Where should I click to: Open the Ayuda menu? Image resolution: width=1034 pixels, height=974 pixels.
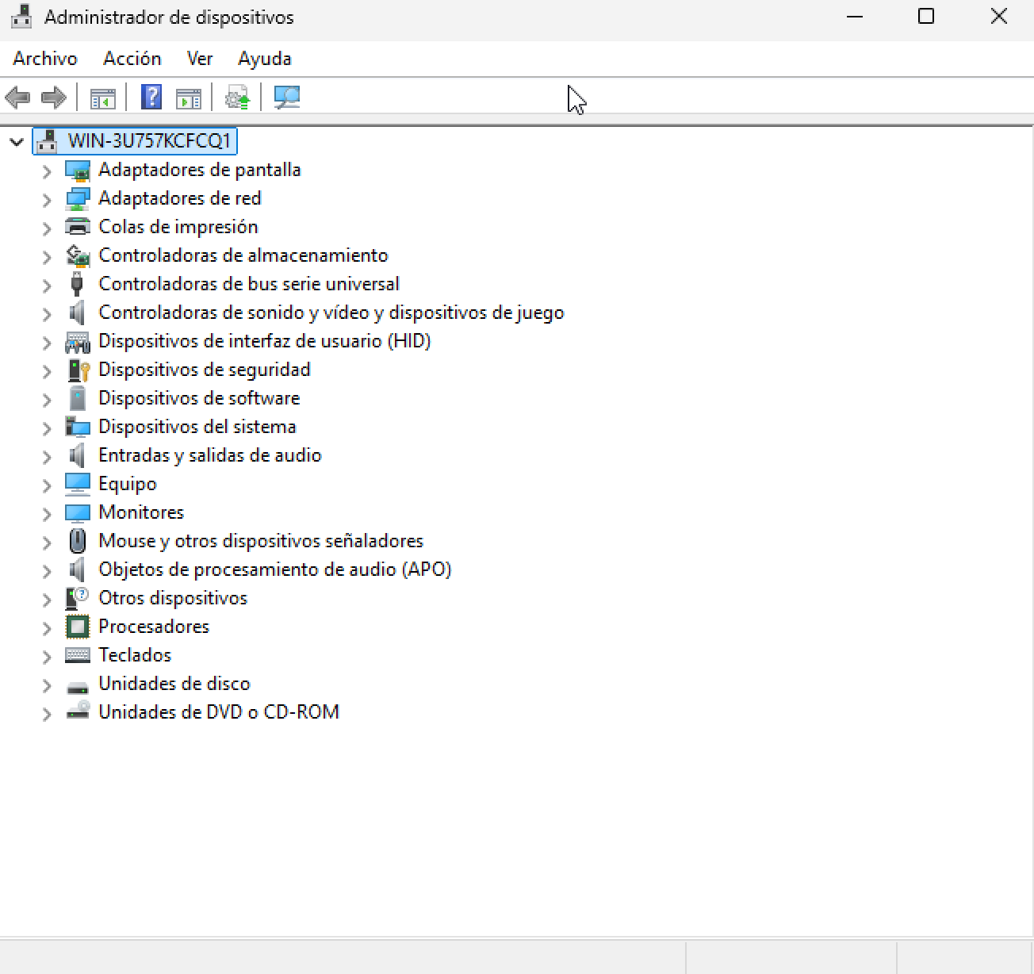pos(265,59)
